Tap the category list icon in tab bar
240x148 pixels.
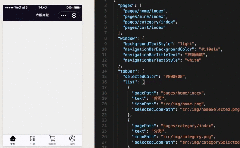(33, 139)
